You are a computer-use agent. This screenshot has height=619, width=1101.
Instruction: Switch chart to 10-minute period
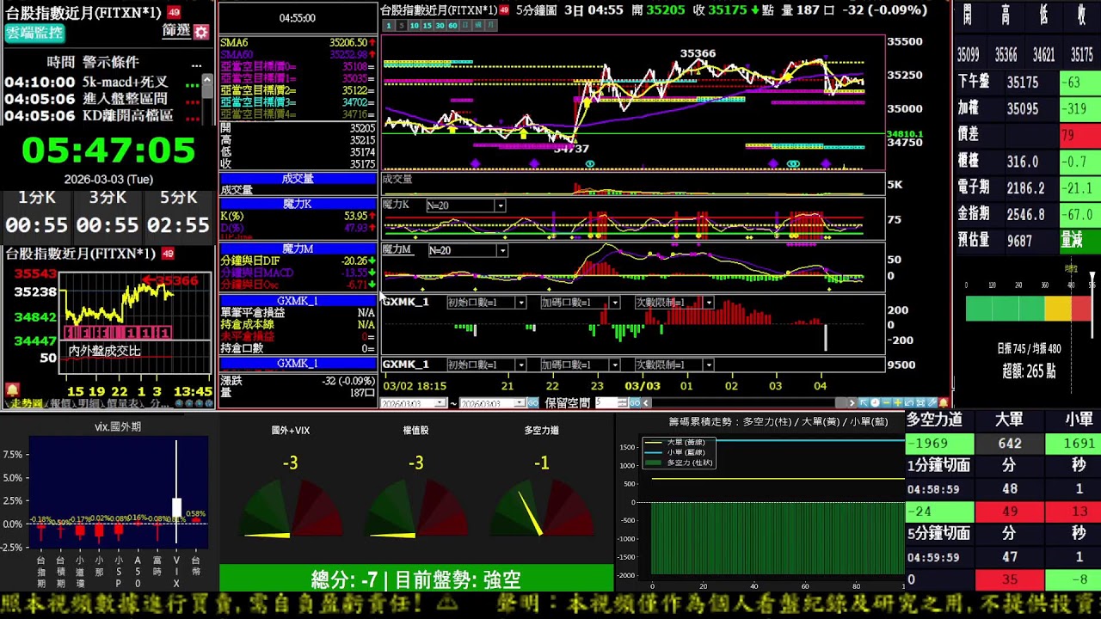(415, 26)
